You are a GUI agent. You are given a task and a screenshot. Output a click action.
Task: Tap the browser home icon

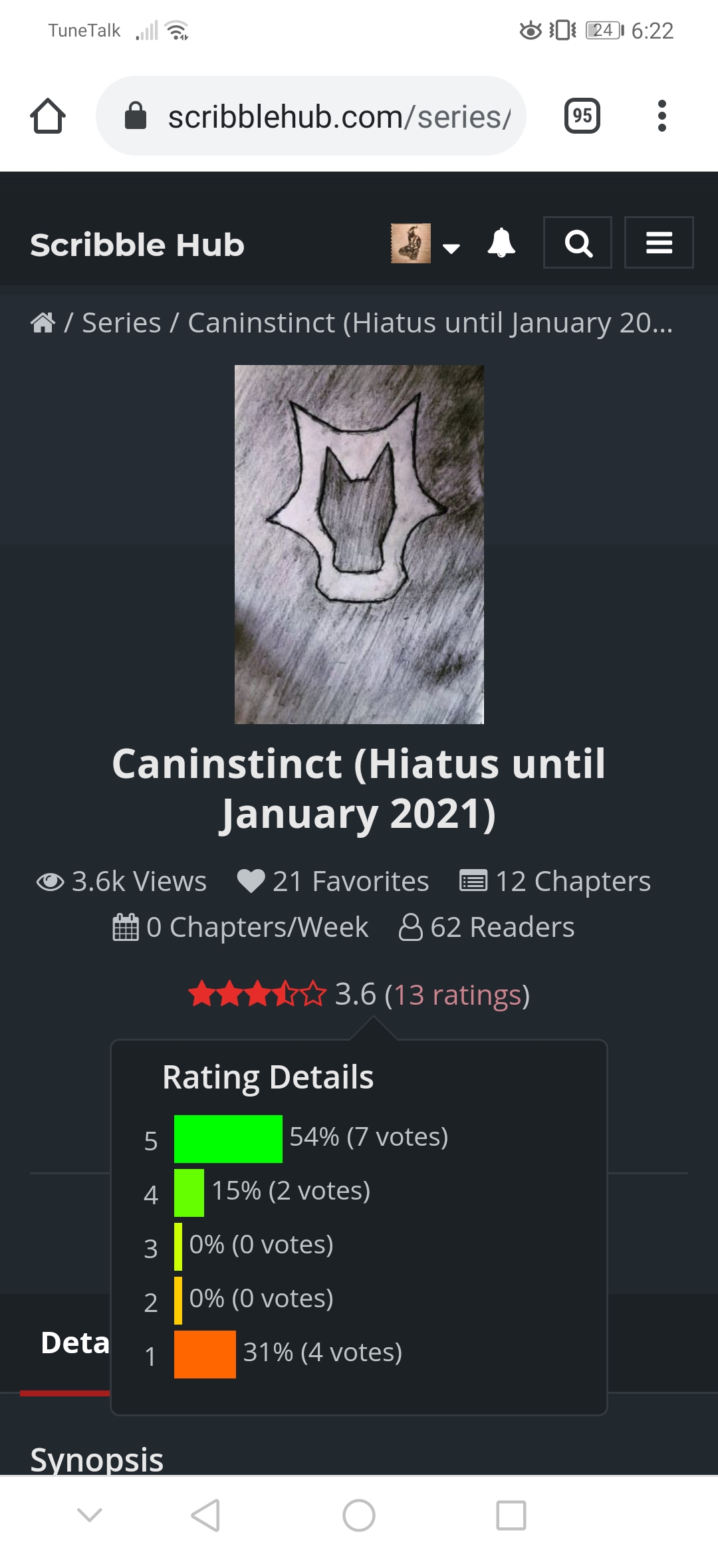[x=48, y=116]
